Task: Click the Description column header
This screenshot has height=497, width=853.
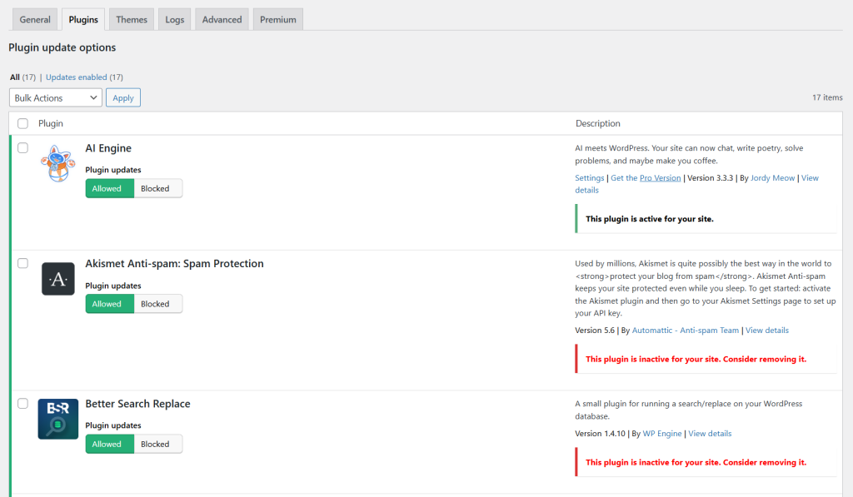Action: [x=598, y=123]
